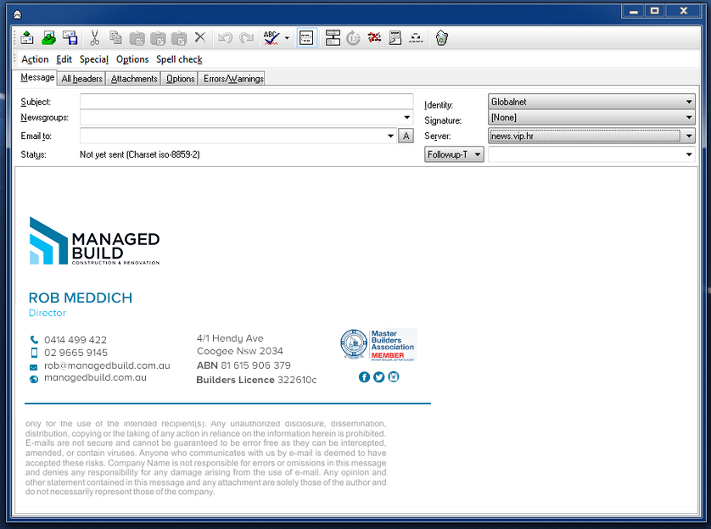This screenshot has height=529, width=711.
Task: Click the managedbuild.com.au website text
Action: [x=95, y=377]
